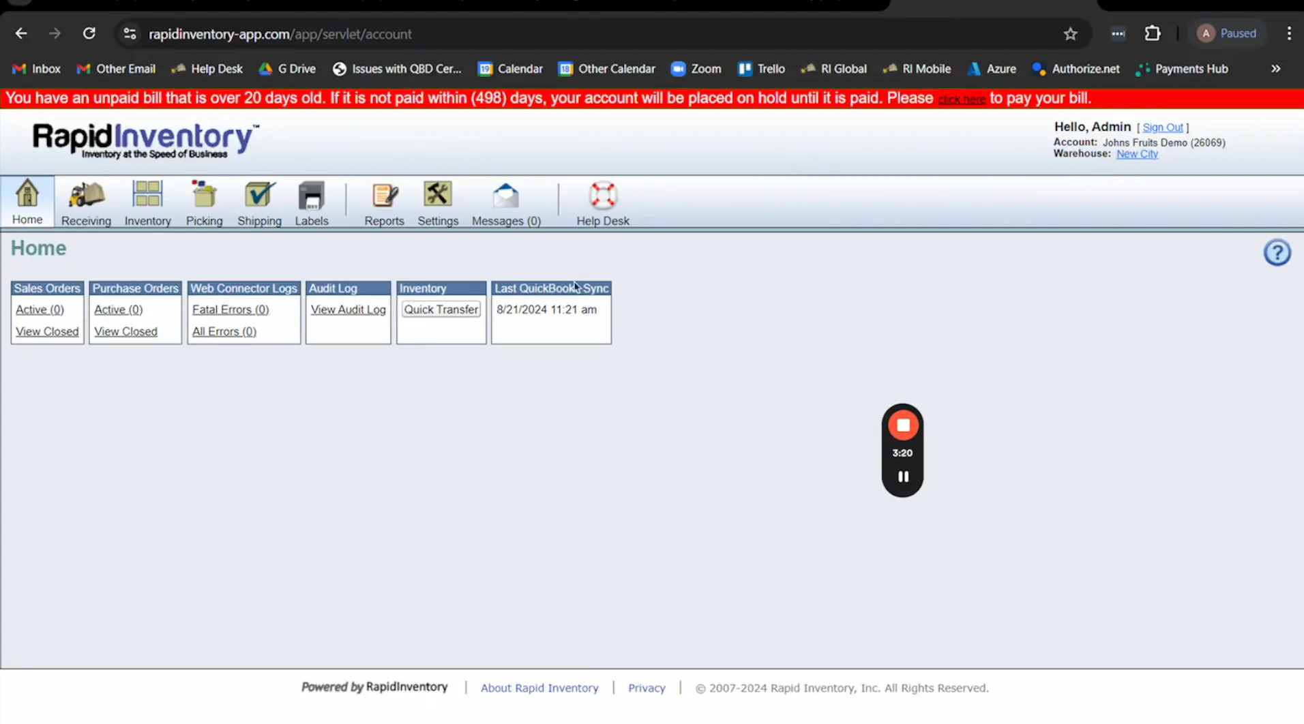View Closed Sales Orders
Screen dimensions: 1304x724
(x=47, y=331)
